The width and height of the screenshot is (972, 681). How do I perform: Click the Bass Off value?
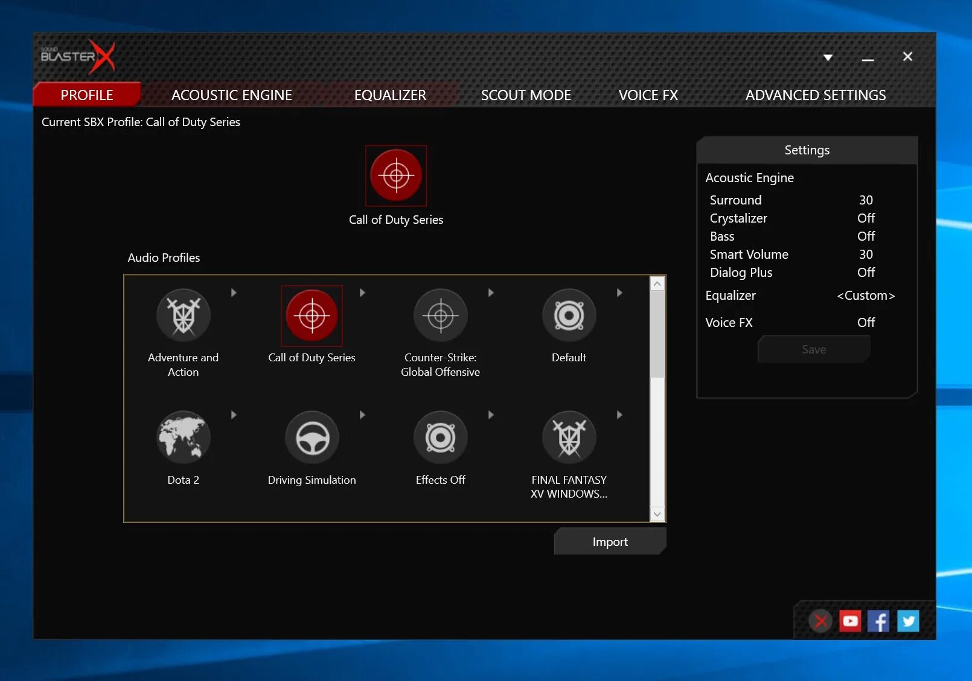866,236
